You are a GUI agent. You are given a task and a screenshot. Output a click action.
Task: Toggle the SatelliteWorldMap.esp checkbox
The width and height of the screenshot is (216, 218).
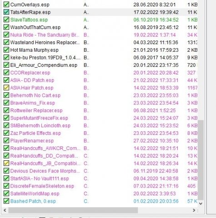[6, 193]
